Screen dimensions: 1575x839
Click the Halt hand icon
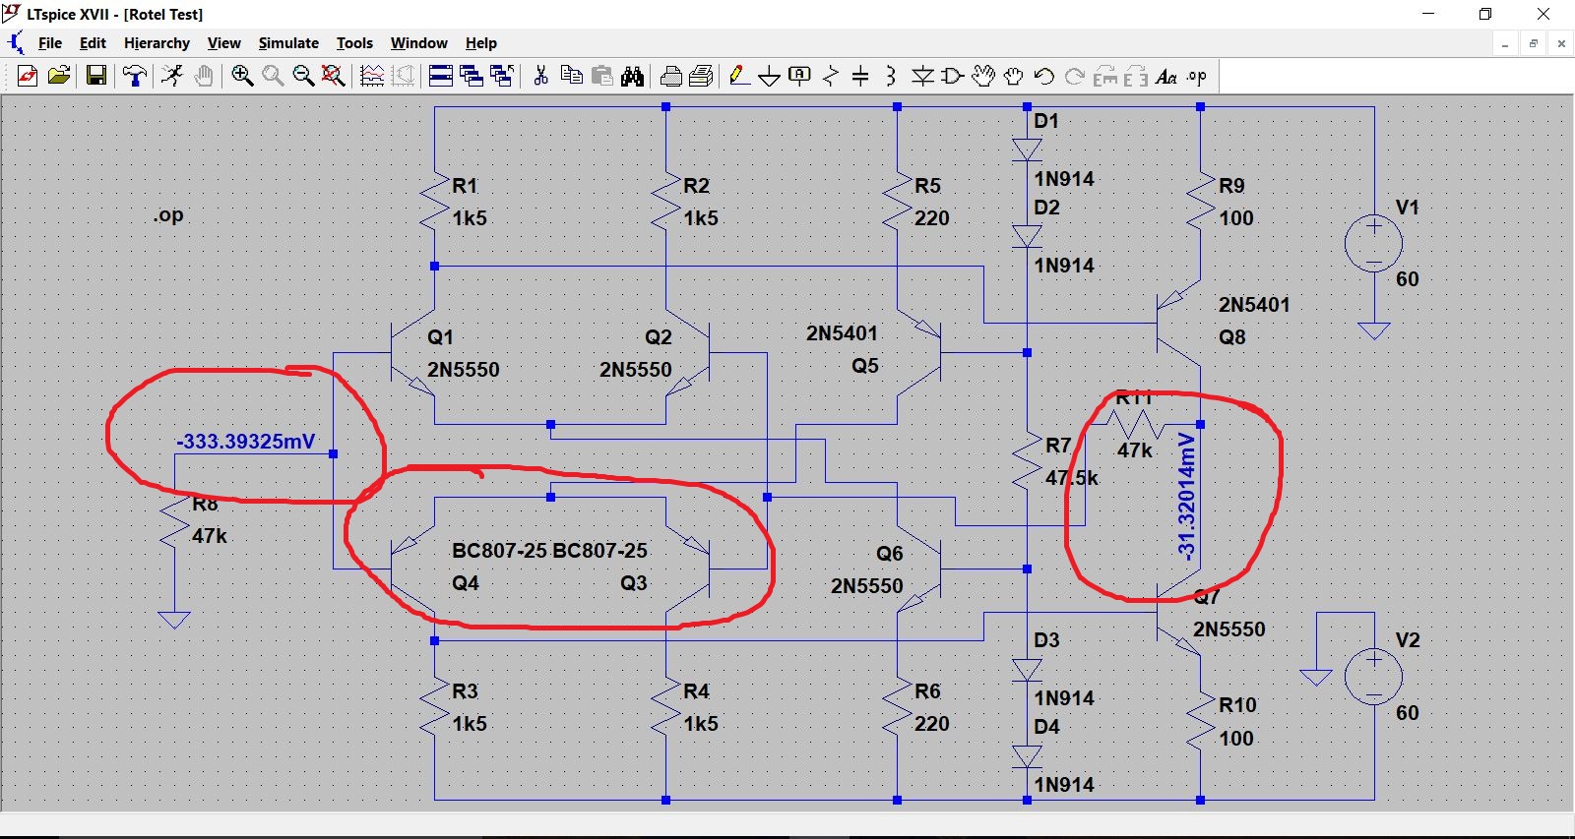[x=204, y=76]
